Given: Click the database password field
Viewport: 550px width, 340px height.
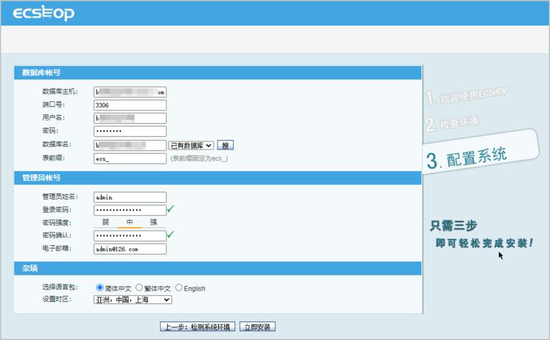Looking at the screenshot, I should (x=130, y=131).
